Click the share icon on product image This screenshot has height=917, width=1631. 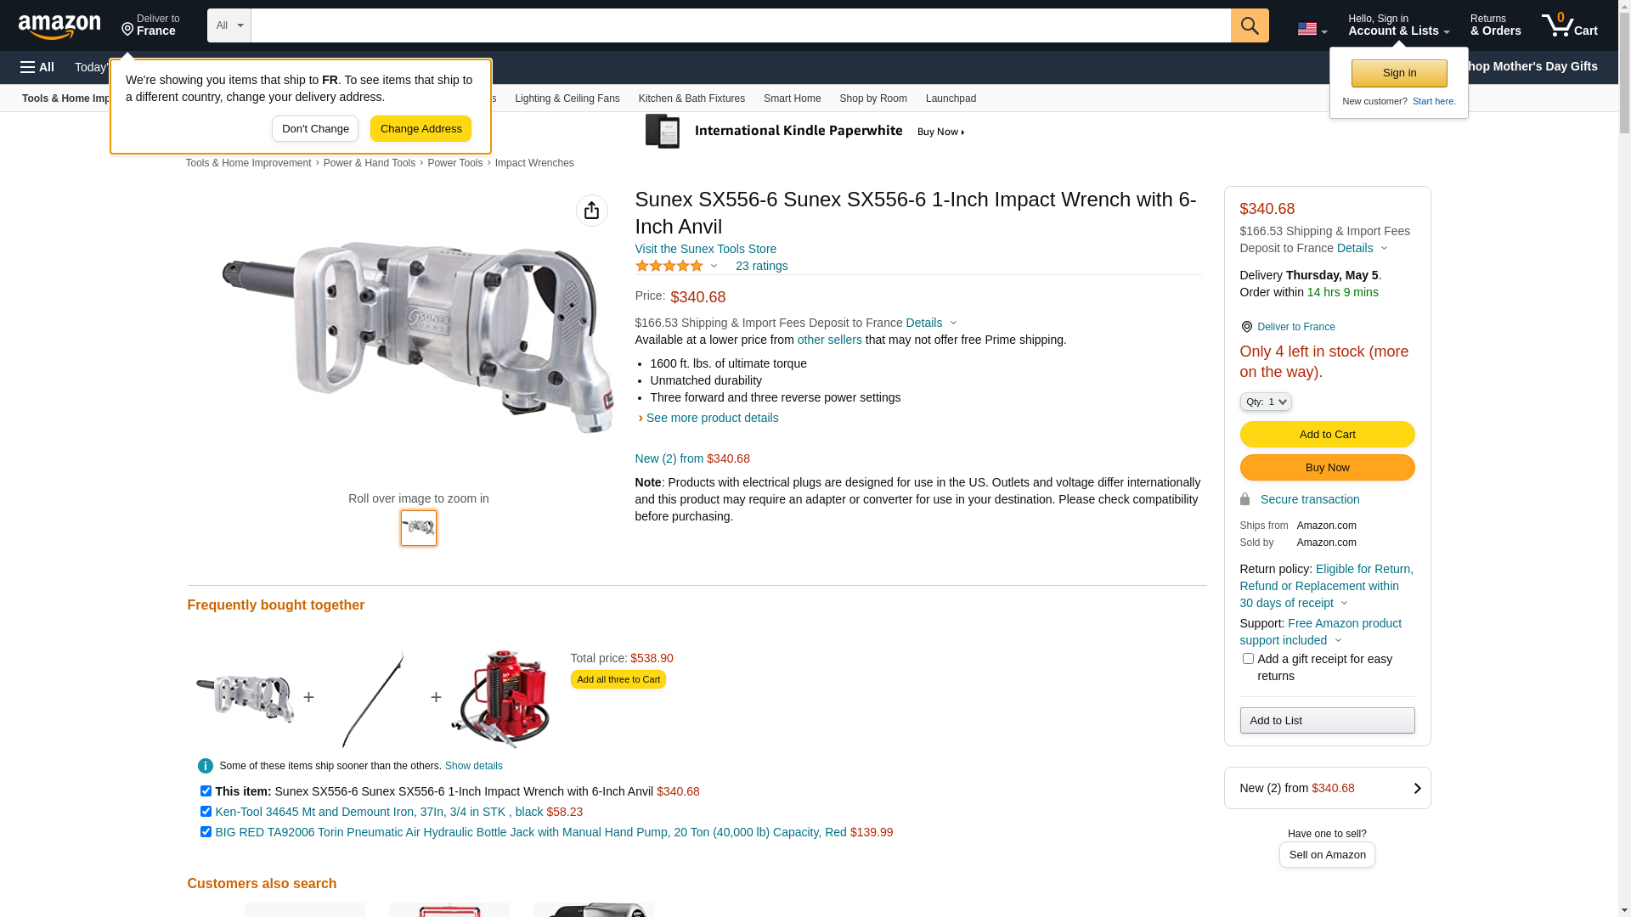(x=592, y=211)
